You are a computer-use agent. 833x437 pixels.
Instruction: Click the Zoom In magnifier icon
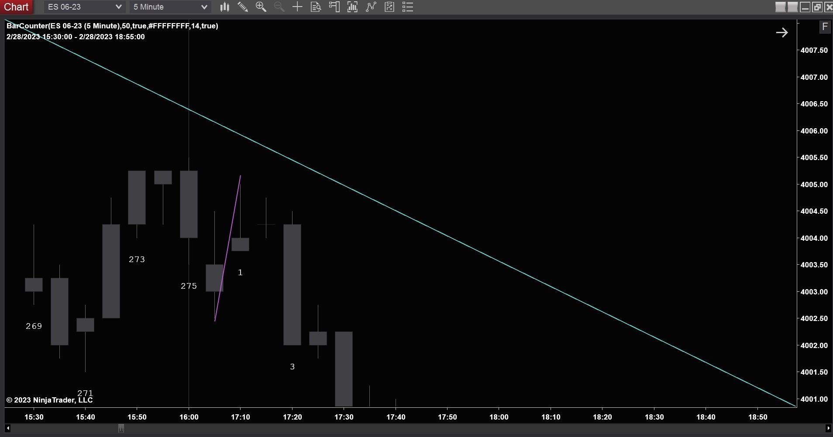[x=261, y=7]
